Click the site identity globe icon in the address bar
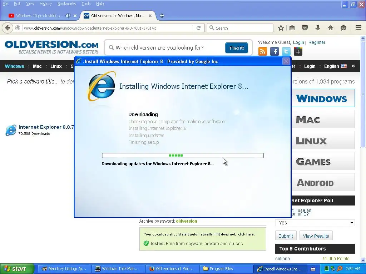366x274 pixels. point(18,28)
